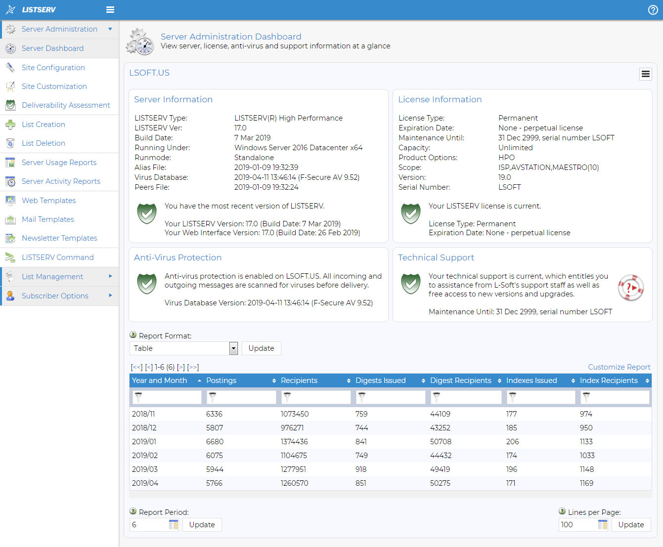Click the Site Configuration wrench icon

10,67
